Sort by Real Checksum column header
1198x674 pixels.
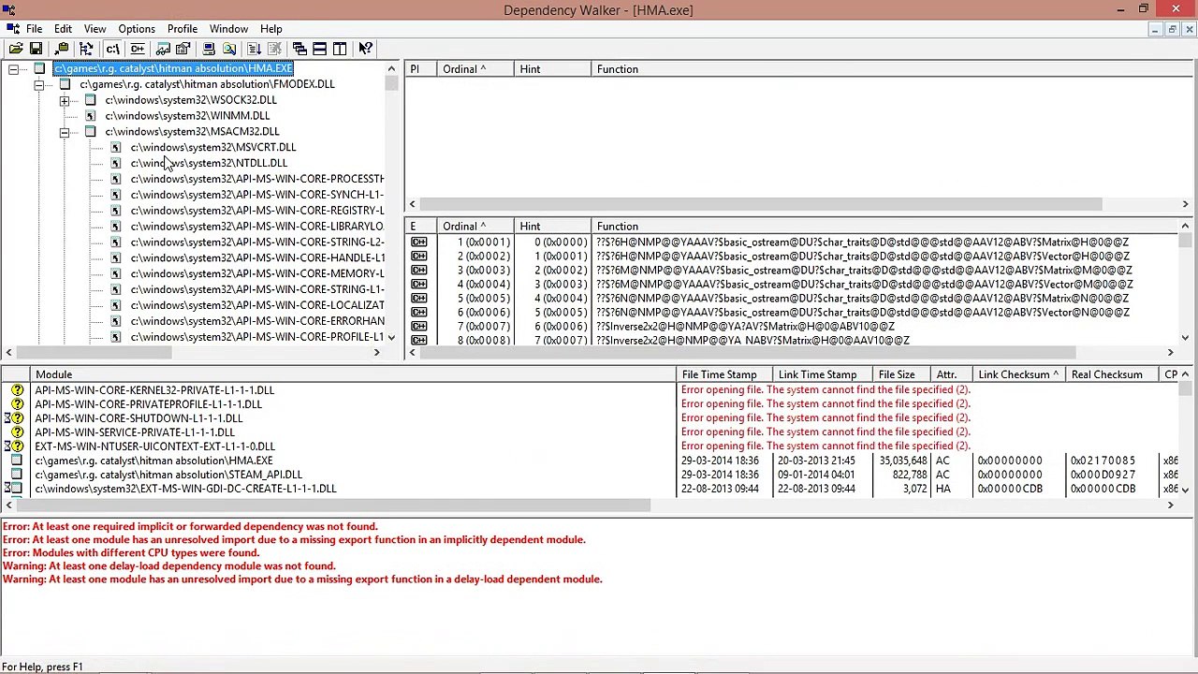[1111, 374]
